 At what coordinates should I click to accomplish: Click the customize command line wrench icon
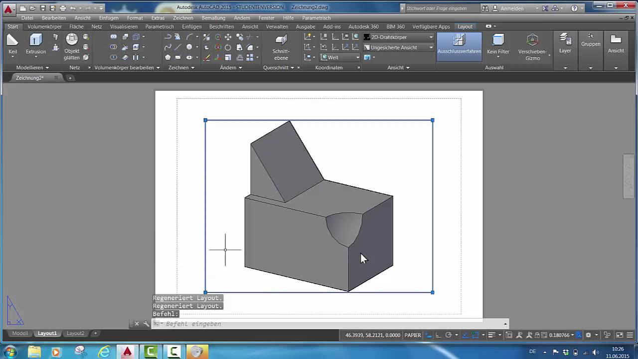click(146, 324)
